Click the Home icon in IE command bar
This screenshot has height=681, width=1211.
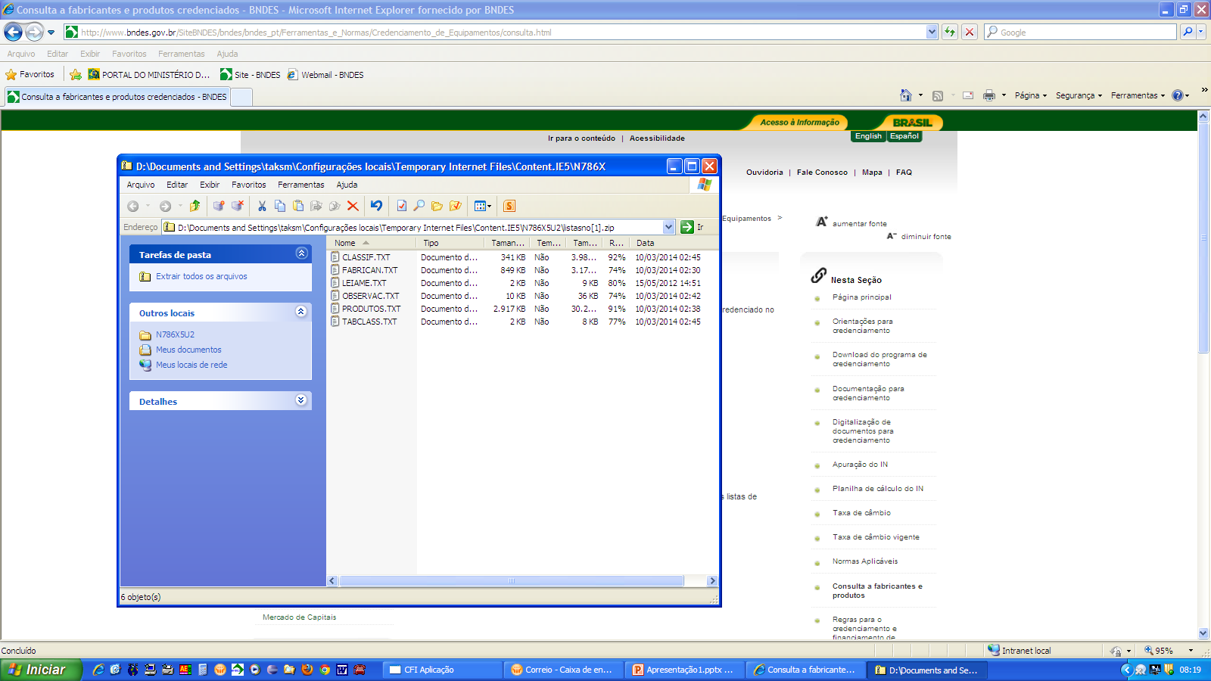tap(906, 95)
